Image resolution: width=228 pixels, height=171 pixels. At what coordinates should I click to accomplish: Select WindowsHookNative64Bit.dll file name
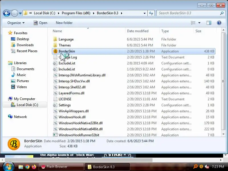pos(81,129)
